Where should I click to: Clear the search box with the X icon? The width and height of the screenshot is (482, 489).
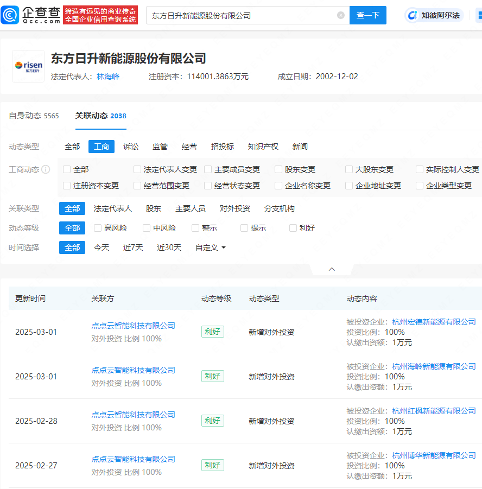(341, 15)
